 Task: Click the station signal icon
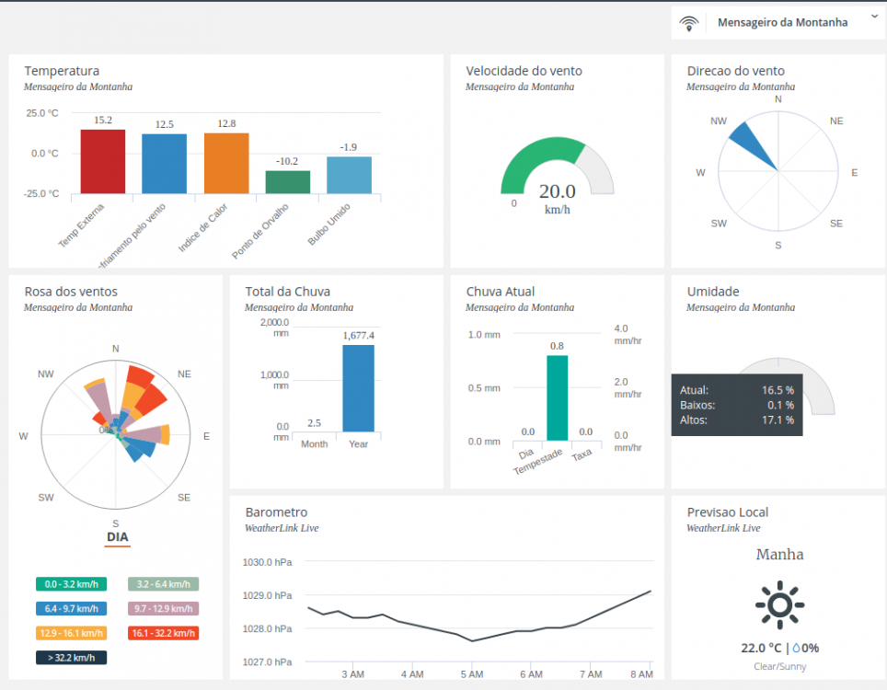click(x=688, y=23)
